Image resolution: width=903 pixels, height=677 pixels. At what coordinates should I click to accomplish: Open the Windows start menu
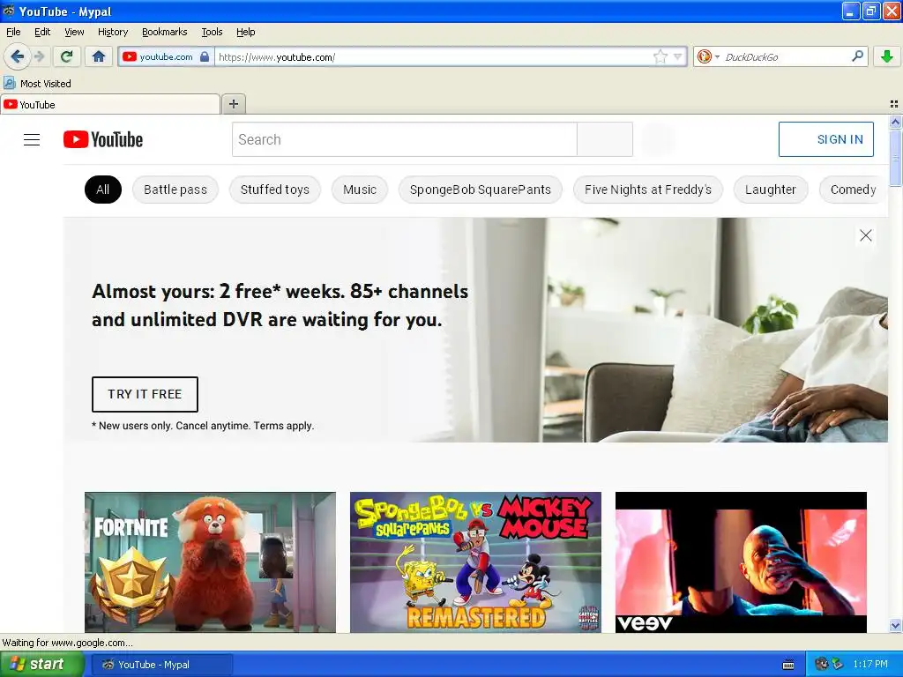41,665
